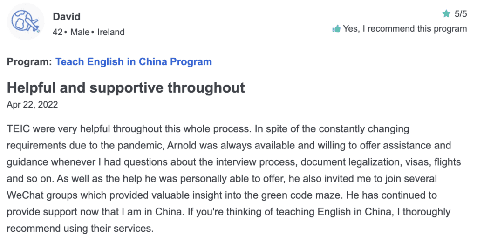Click the green thumbs-up recommend icon
Image resolution: width=477 pixels, height=242 pixels.
(x=336, y=29)
